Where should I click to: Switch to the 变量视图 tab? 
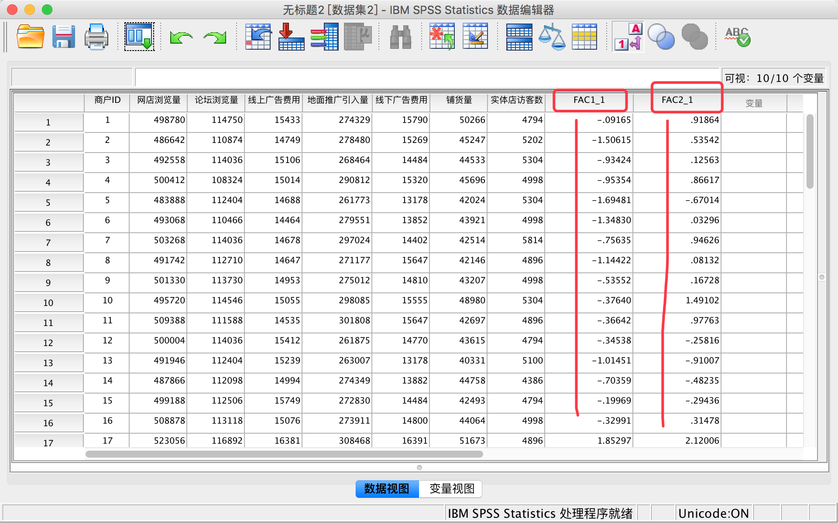pos(451,489)
